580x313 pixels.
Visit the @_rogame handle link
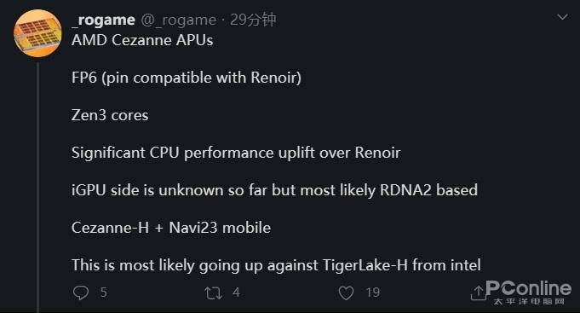click(x=178, y=20)
